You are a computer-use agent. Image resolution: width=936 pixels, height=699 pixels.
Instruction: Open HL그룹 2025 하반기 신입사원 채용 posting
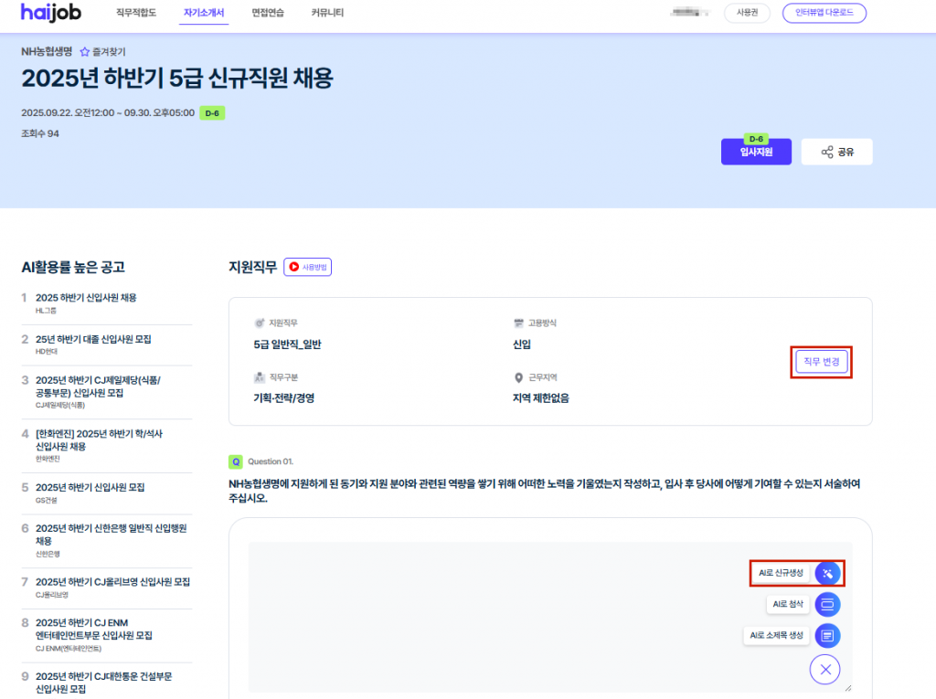tap(86, 298)
